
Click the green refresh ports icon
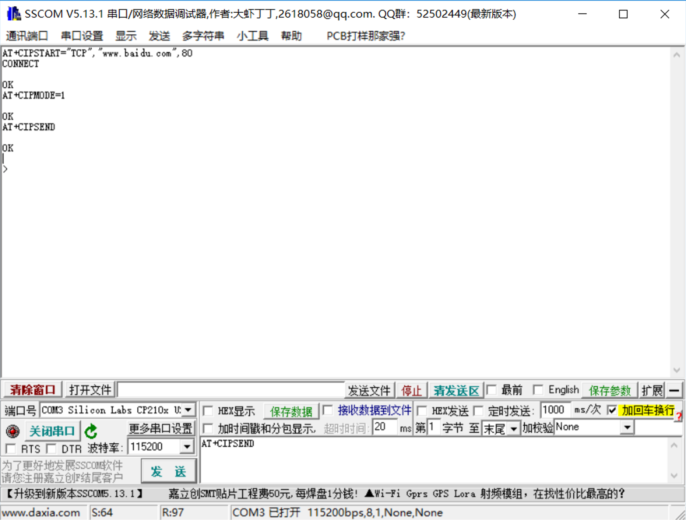click(91, 431)
